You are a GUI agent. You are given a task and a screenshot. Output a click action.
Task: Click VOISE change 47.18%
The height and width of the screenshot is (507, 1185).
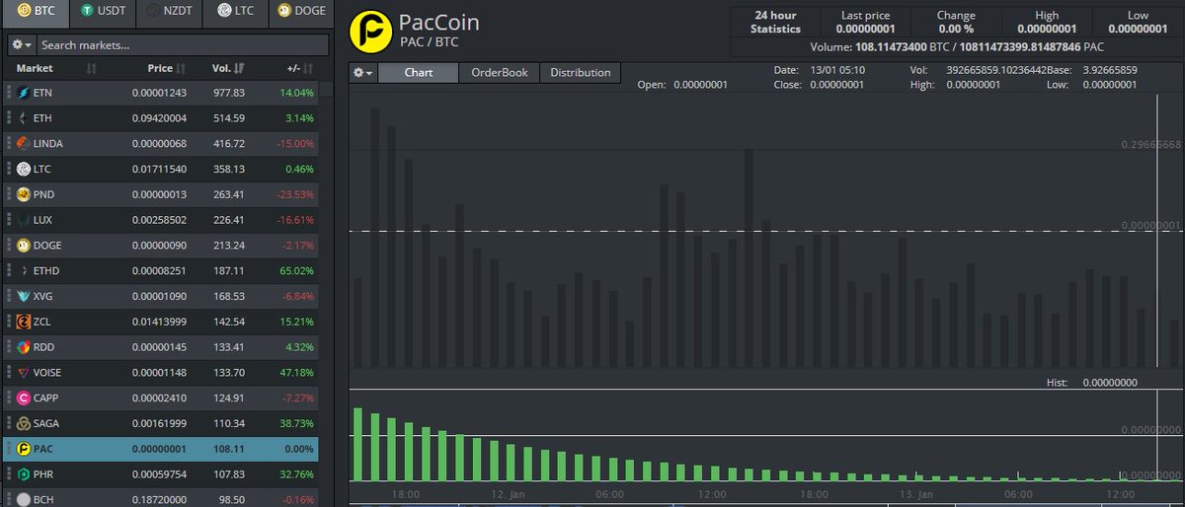(x=297, y=373)
